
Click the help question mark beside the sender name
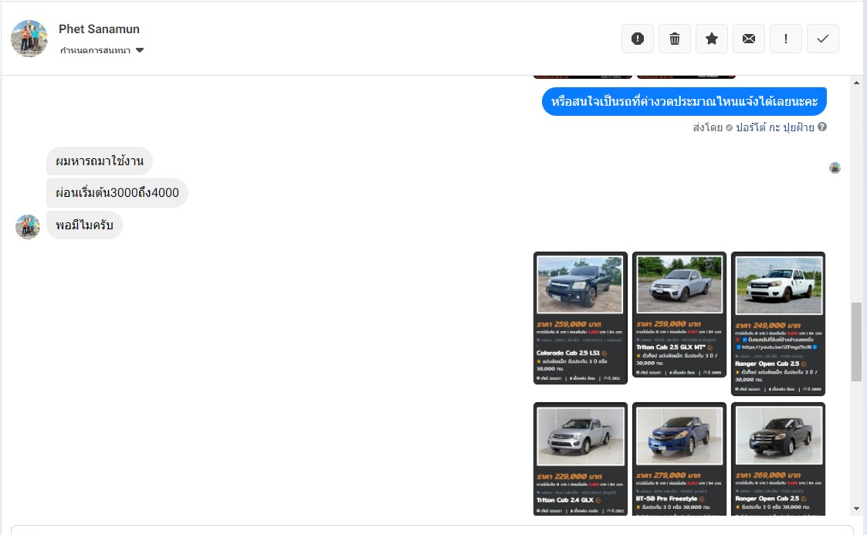[x=822, y=127]
